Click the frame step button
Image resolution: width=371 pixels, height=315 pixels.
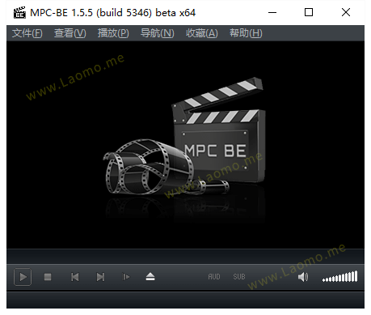[126, 277]
